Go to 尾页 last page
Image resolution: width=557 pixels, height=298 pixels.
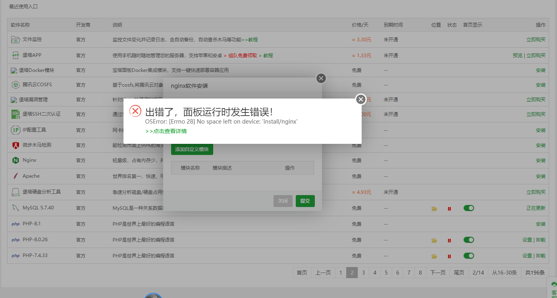tap(459, 273)
